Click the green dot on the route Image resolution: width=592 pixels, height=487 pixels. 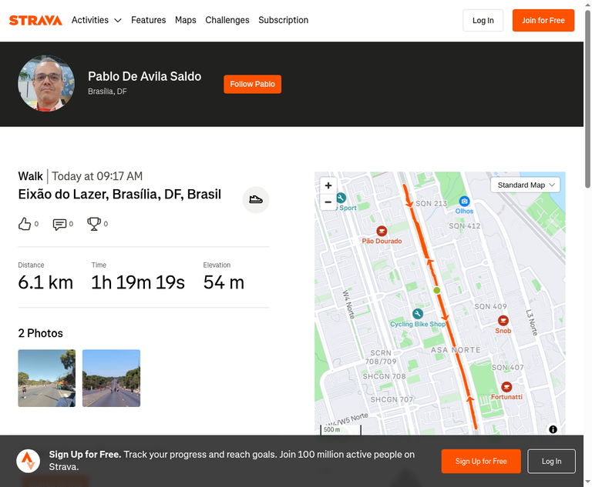[x=437, y=290]
